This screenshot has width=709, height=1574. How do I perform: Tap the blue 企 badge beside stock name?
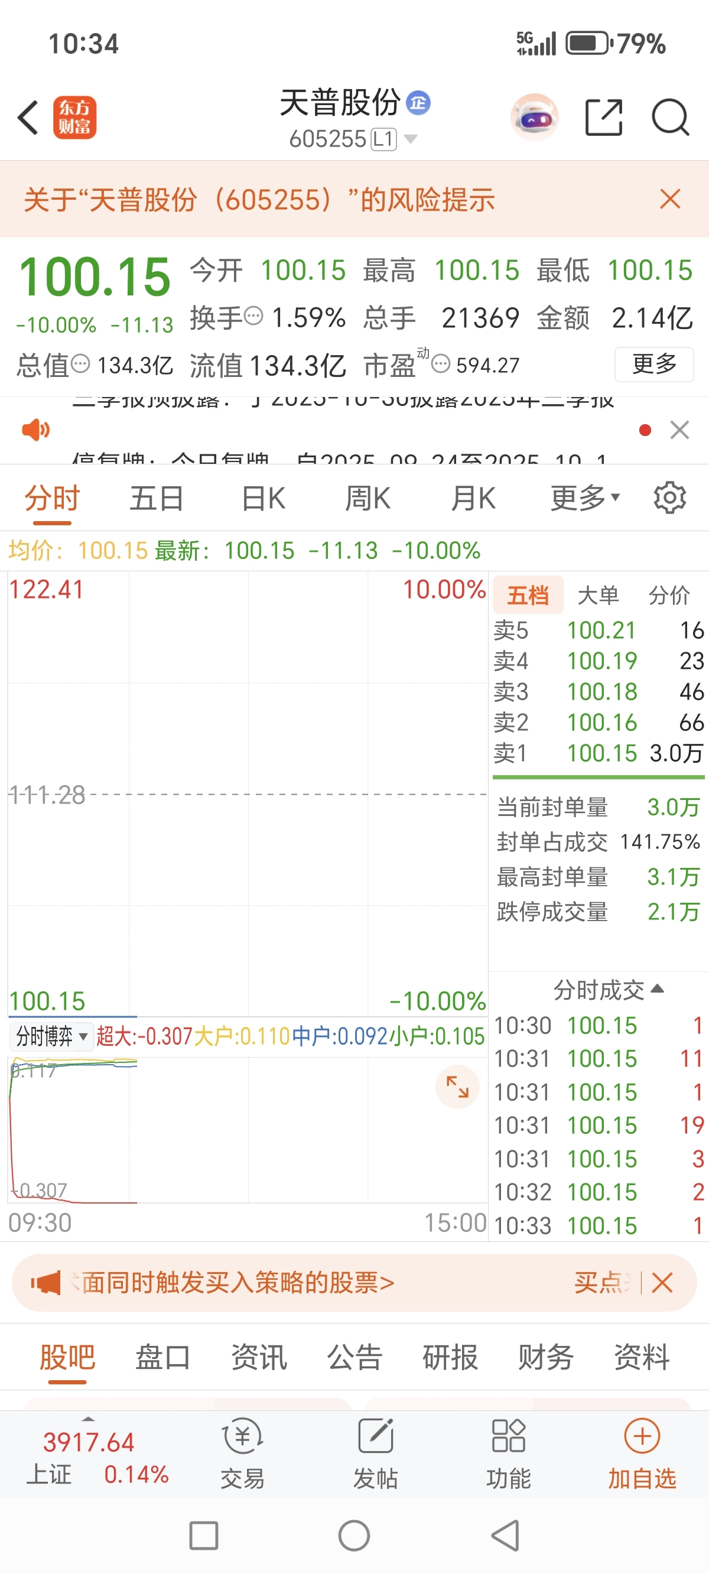(x=419, y=103)
